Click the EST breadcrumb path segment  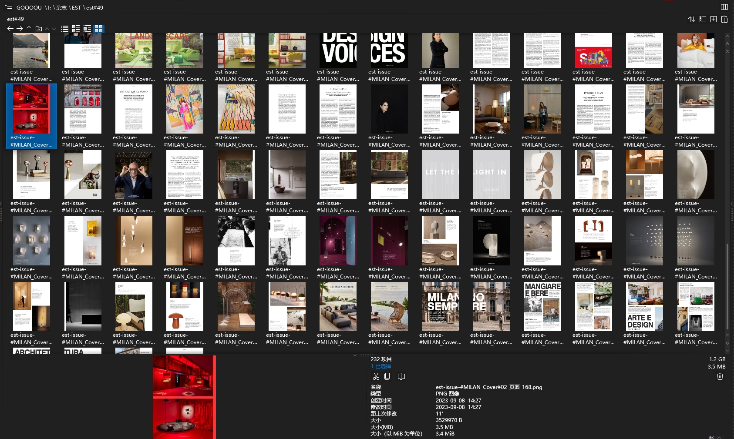tap(76, 7)
